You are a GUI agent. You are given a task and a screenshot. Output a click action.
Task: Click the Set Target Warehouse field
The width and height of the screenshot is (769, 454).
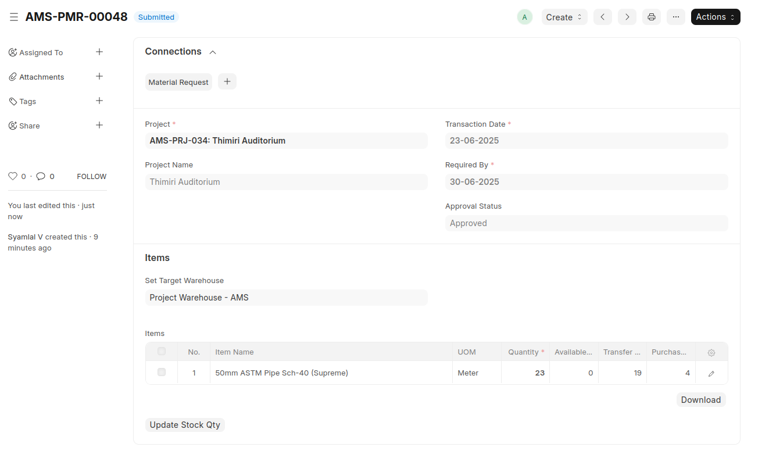[286, 298]
